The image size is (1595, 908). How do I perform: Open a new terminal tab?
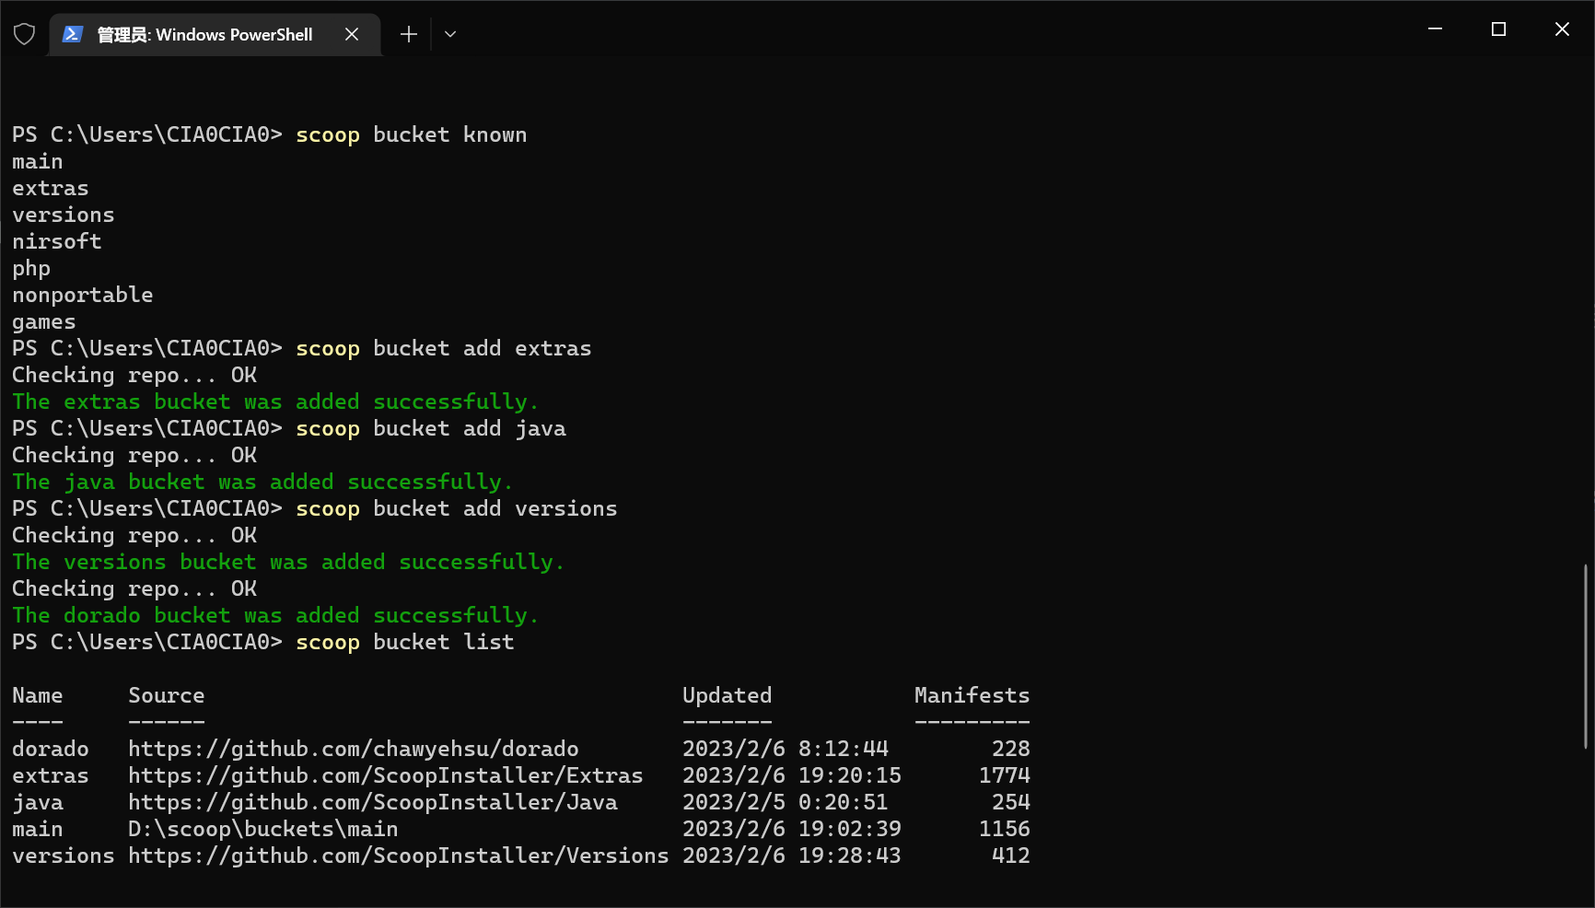pos(409,35)
